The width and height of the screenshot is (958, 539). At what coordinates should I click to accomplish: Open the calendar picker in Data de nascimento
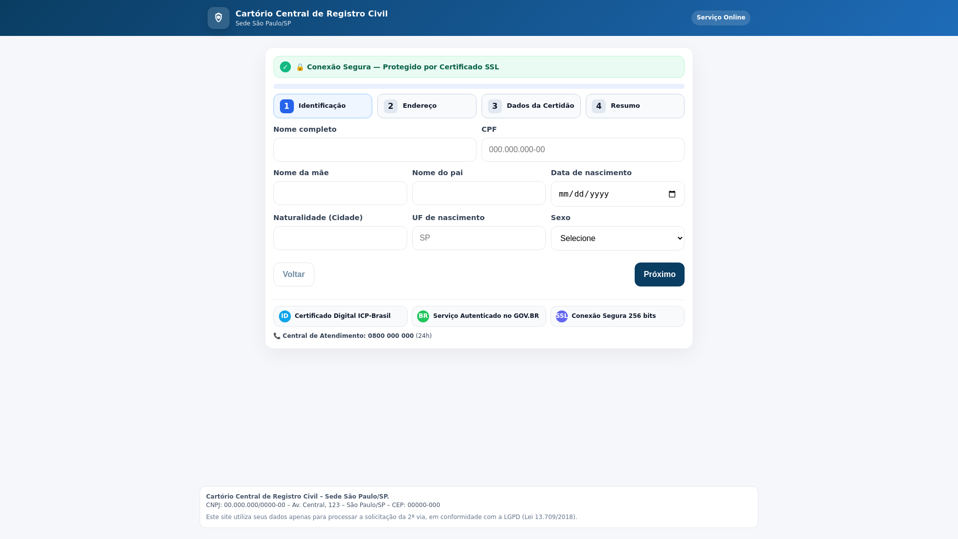672,194
